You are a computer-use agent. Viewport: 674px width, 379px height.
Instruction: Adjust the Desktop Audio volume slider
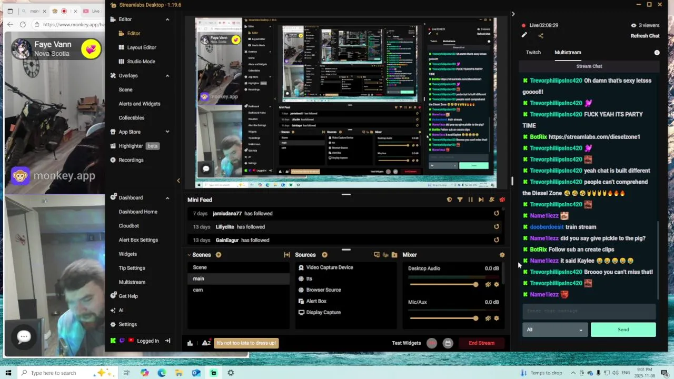pos(444,285)
